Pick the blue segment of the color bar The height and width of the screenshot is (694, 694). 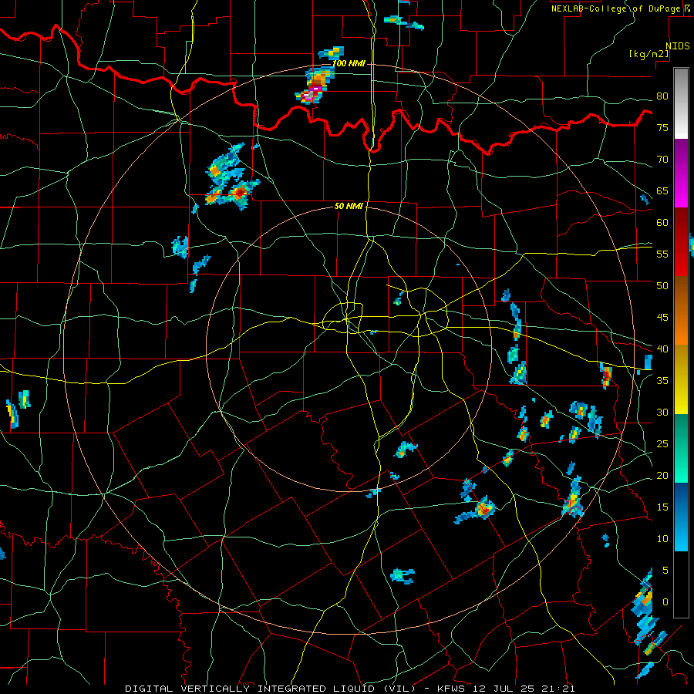pyautogui.click(x=681, y=517)
